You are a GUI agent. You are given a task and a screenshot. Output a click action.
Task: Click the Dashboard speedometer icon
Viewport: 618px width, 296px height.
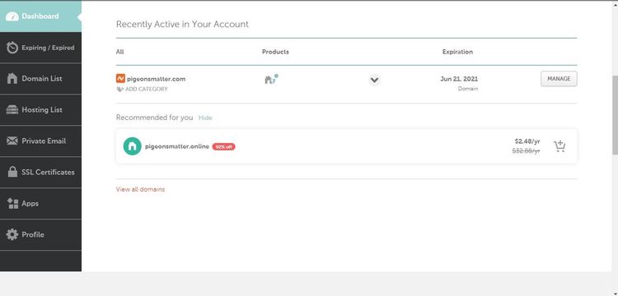coord(12,16)
